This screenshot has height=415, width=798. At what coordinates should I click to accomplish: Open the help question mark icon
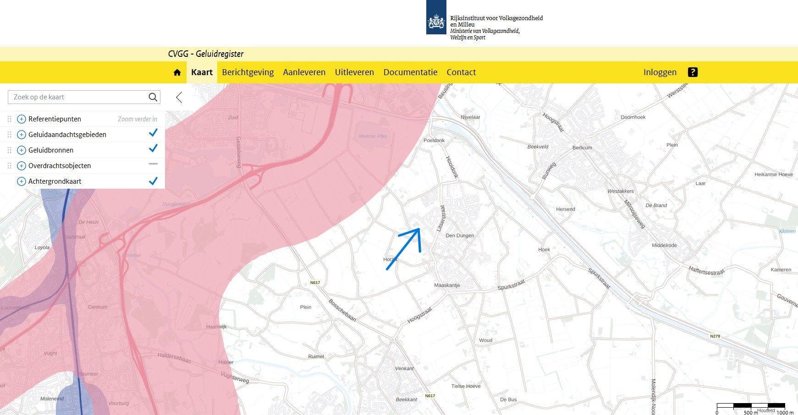click(693, 72)
